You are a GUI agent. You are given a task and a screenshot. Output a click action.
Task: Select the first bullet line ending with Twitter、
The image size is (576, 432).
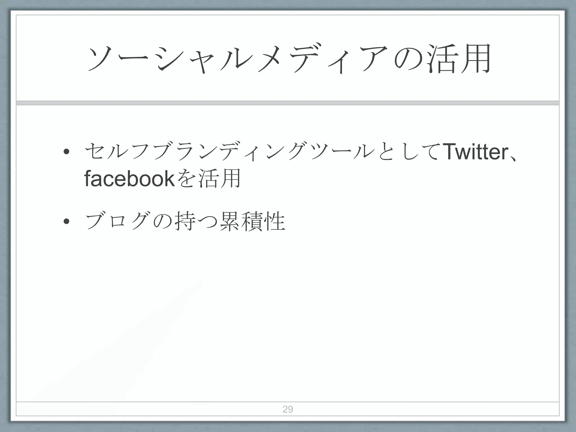(x=300, y=151)
